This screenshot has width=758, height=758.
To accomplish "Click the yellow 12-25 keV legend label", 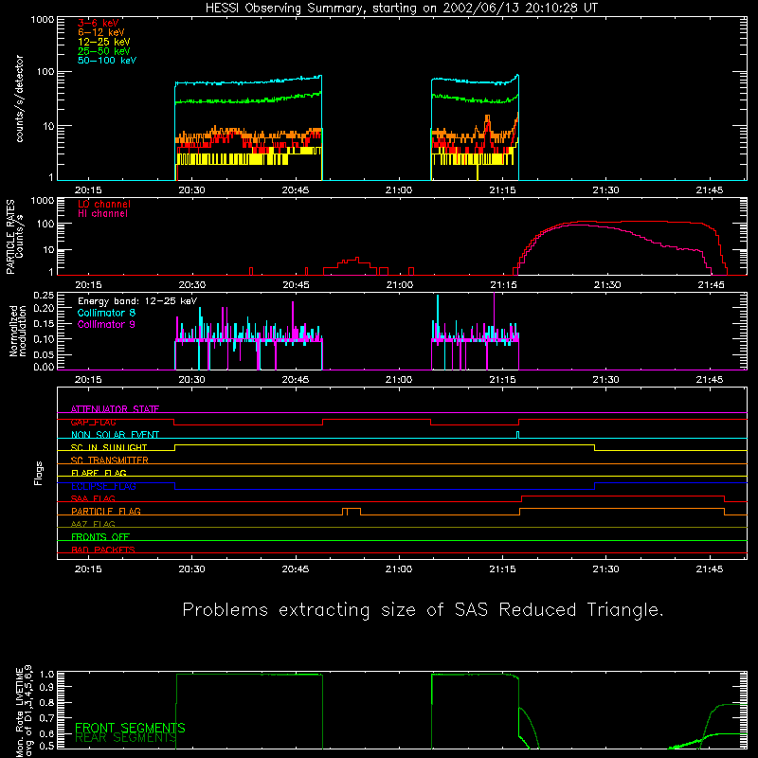I will (x=104, y=42).
